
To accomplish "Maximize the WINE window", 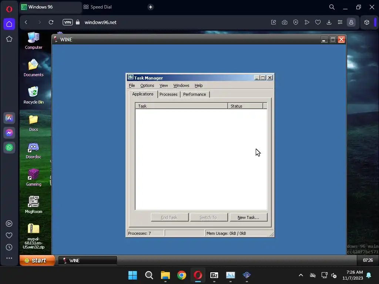I will point(333,40).
